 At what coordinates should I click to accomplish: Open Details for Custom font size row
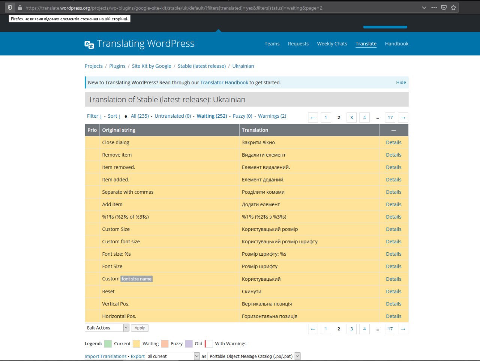click(x=393, y=242)
